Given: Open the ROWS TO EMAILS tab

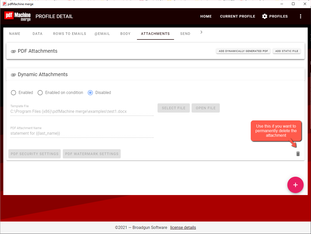Looking at the screenshot, I should (70, 34).
